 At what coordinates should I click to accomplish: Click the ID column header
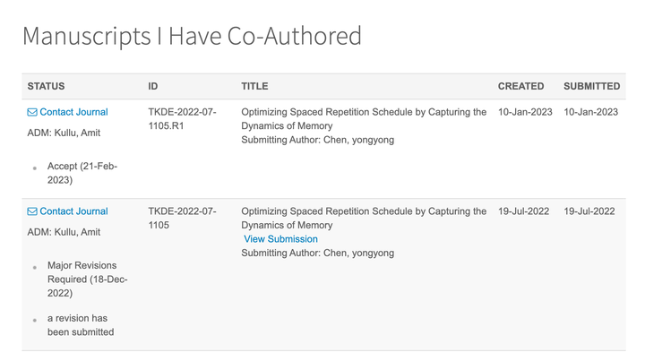tap(153, 87)
